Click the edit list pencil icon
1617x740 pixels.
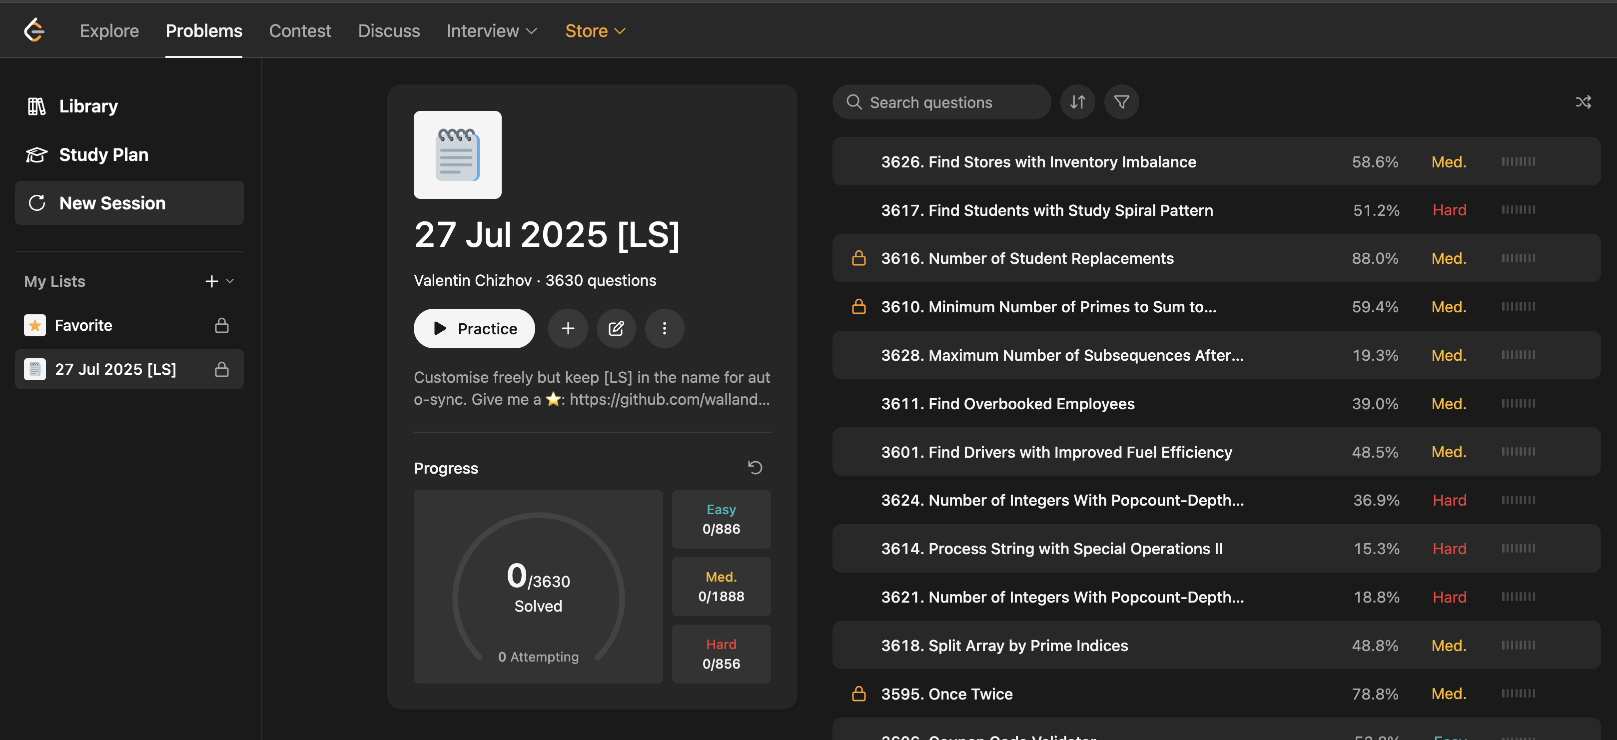[x=616, y=328]
